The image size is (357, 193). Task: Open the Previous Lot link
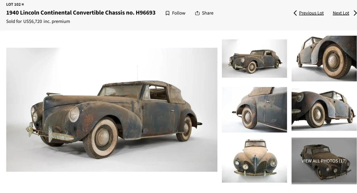311,13
